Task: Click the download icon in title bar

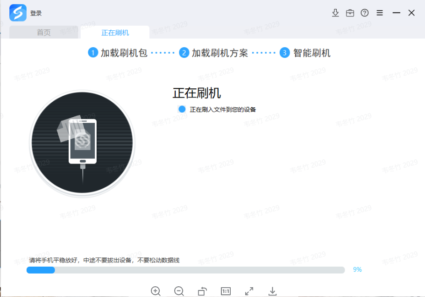Action: [x=335, y=13]
